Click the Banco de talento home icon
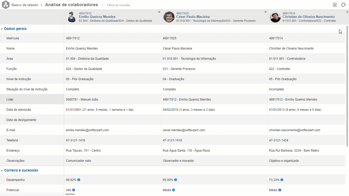This screenshot has height=196, width=349. point(6,5)
